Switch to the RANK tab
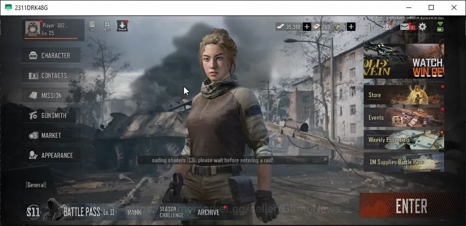The image size is (466, 226). [134, 213]
